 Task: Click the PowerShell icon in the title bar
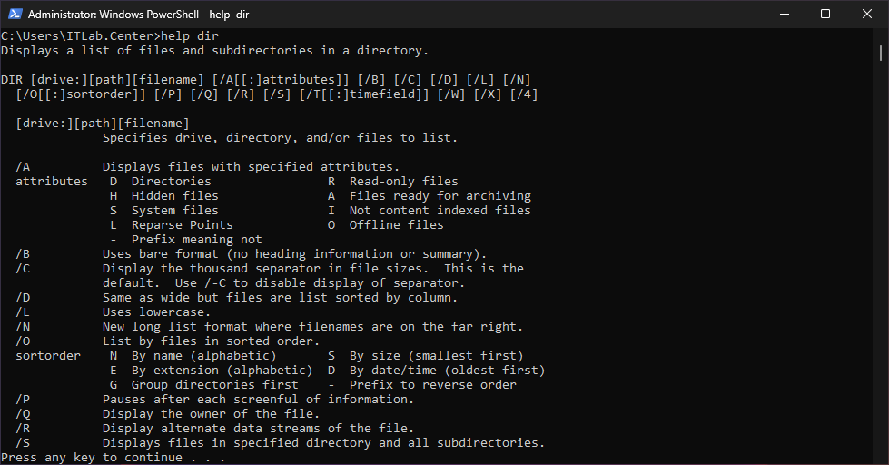15,14
